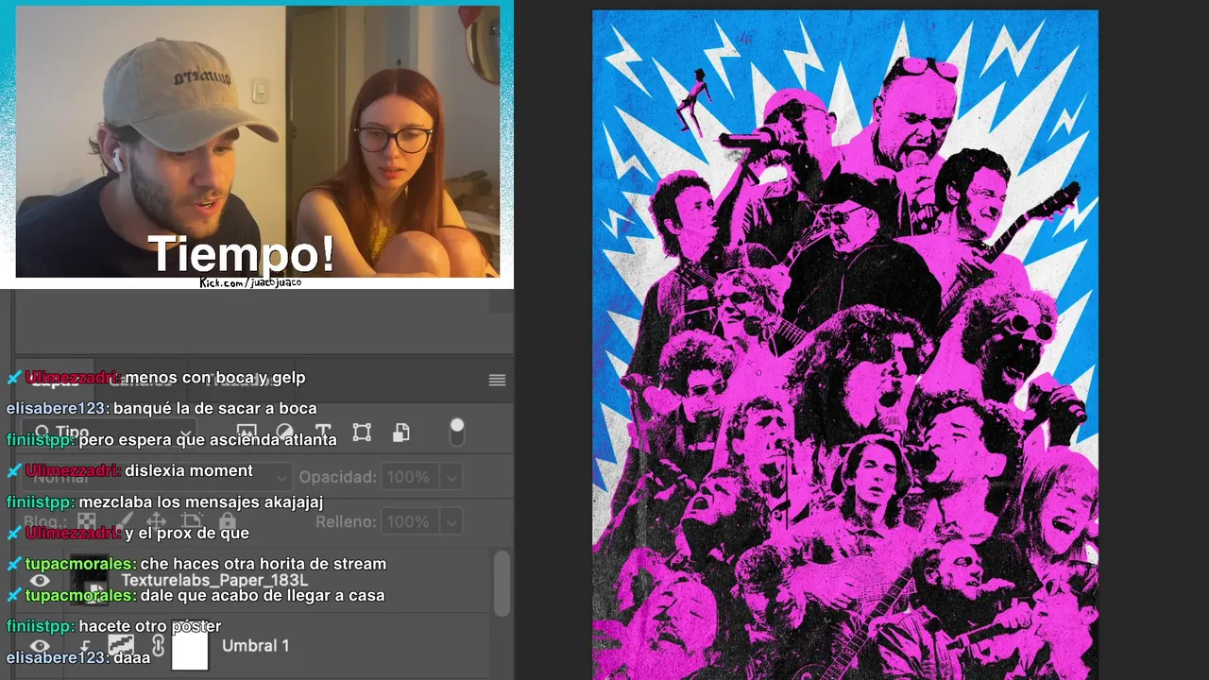Click the Opacidad 100% value field
1209x680 pixels.
[x=412, y=477]
